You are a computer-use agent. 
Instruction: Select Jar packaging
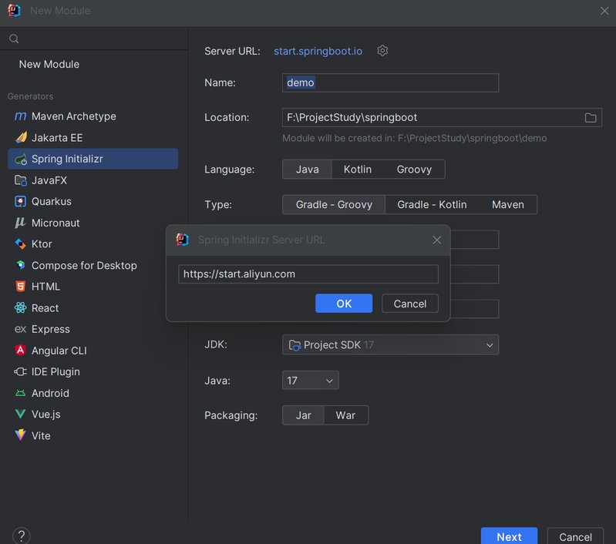(303, 415)
